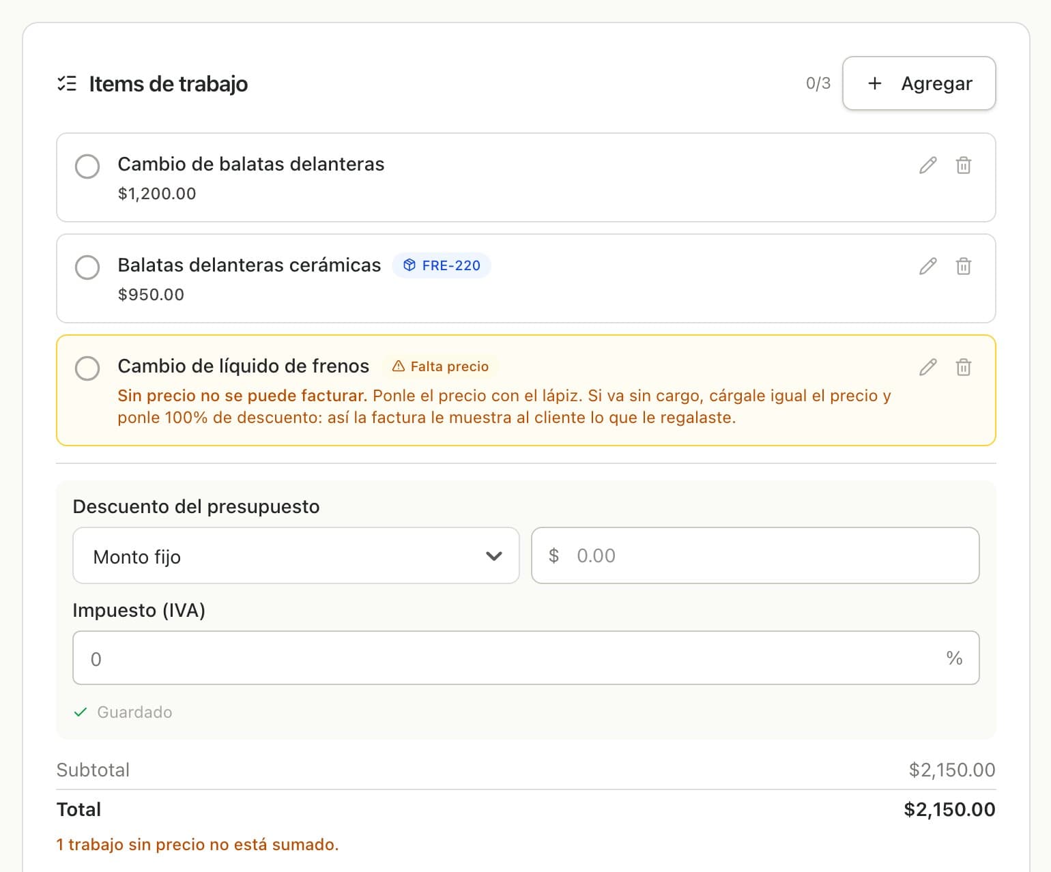Click the 'Sin precio no se puede facturar' message

coord(242,396)
